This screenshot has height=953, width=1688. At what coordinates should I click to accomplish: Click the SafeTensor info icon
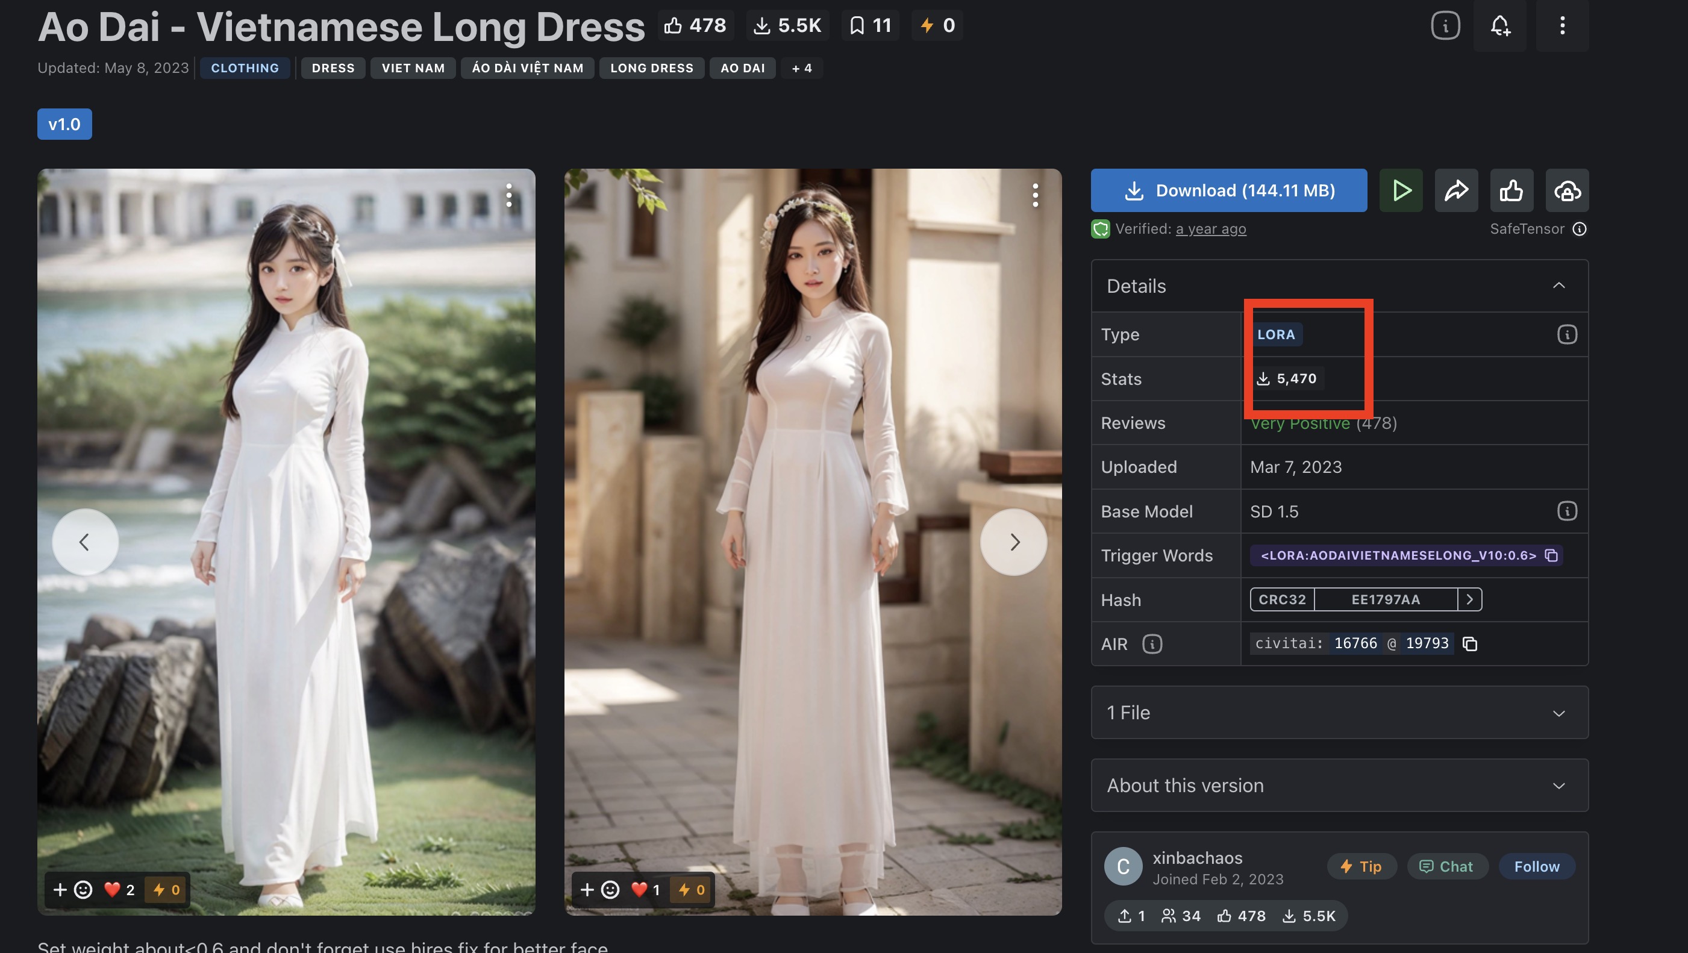[x=1580, y=229]
